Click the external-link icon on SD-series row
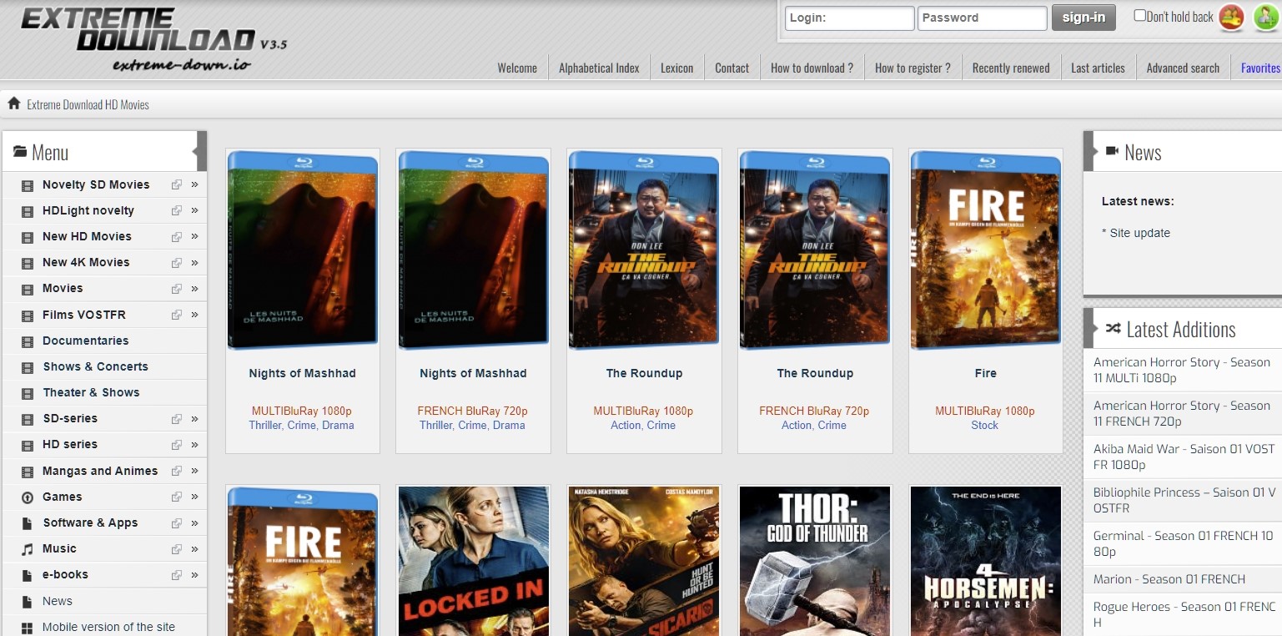 pyautogui.click(x=176, y=419)
